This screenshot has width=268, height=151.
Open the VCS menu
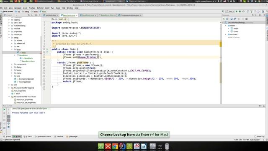point(63,8)
